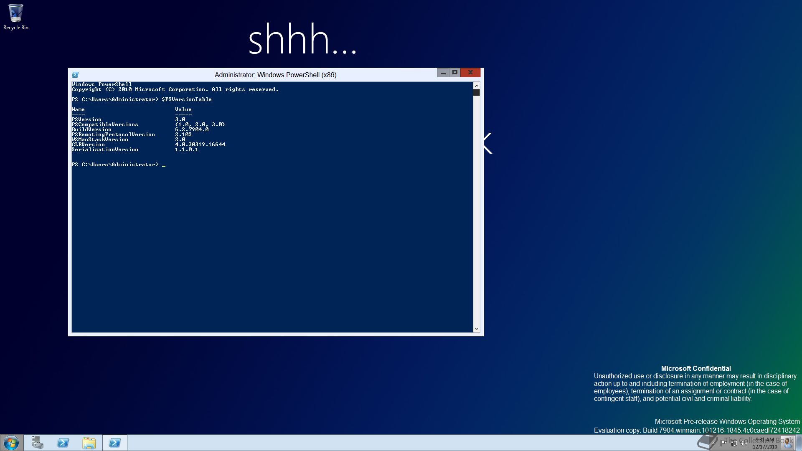Click the SerializationVersion row label
Viewport: 802px width, 451px height.
pos(105,149)
